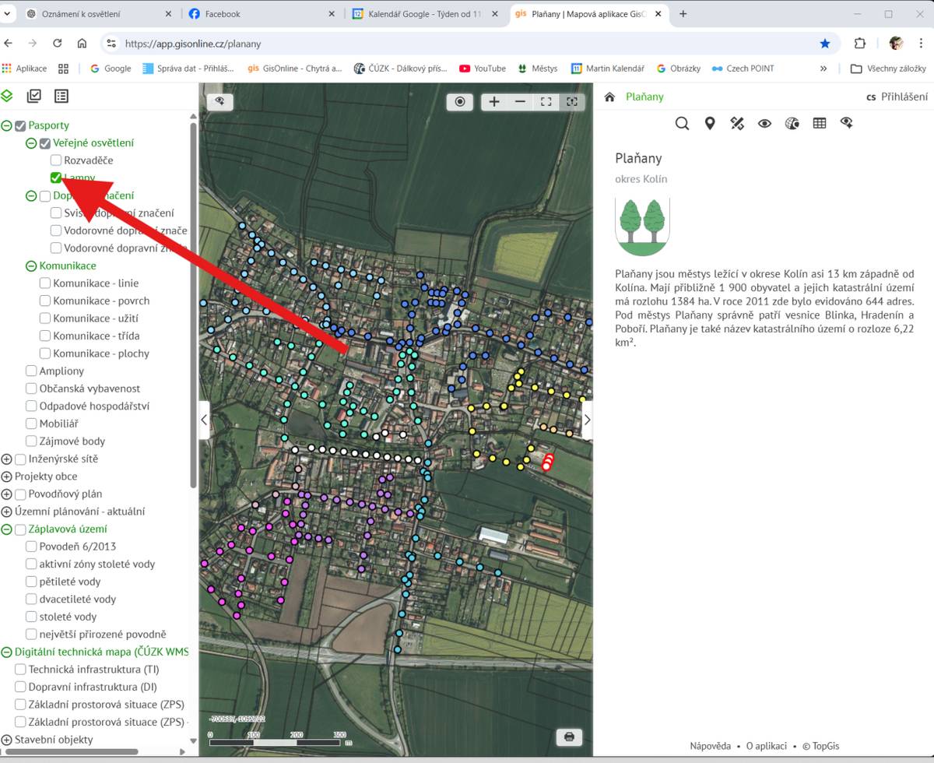
Task: Click the eye view tool icon
Action: click(x=764, y=123)
